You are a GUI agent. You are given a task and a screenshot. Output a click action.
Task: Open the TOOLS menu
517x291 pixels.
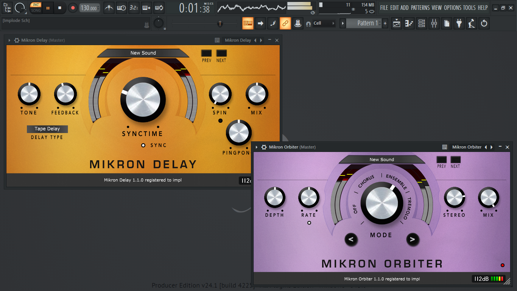(x=469, y=8)
